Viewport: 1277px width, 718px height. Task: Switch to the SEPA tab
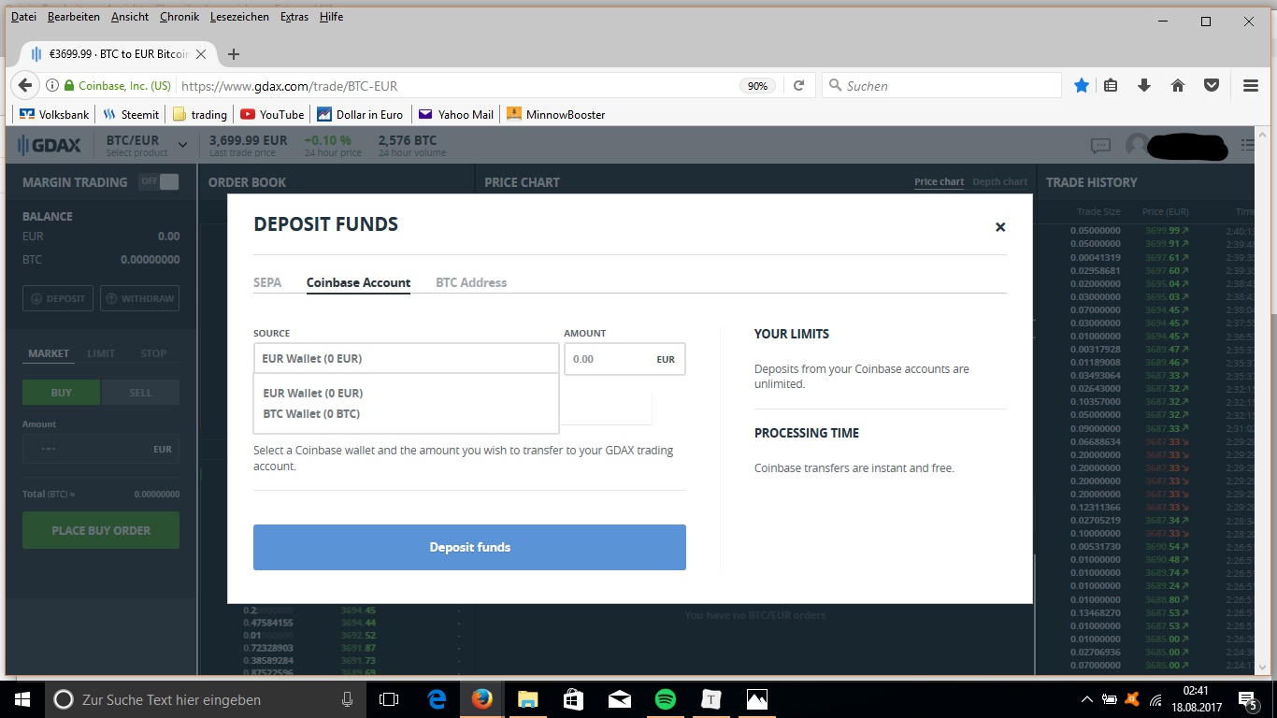pyautogui.click(x=267, y=282)
